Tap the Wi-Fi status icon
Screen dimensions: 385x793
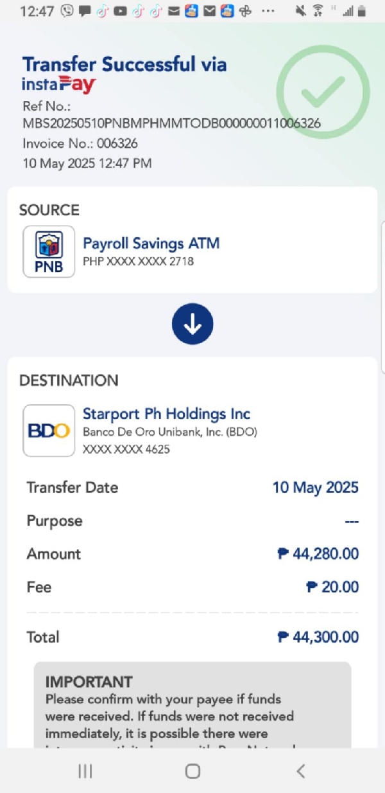point(318,11)
